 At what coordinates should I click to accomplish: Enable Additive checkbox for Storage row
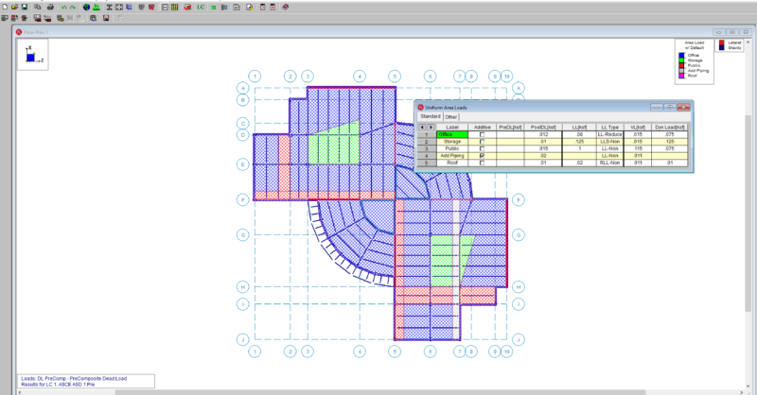click(482, 142)
